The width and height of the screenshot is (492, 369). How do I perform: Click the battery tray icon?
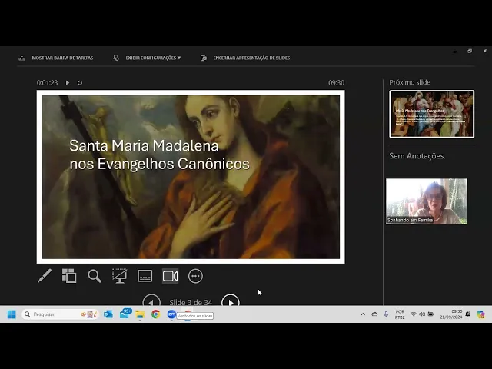[430, 314]
